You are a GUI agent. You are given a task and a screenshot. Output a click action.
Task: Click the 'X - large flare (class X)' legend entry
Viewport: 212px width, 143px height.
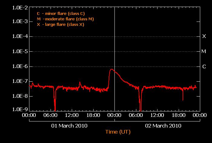click(60, 25)
